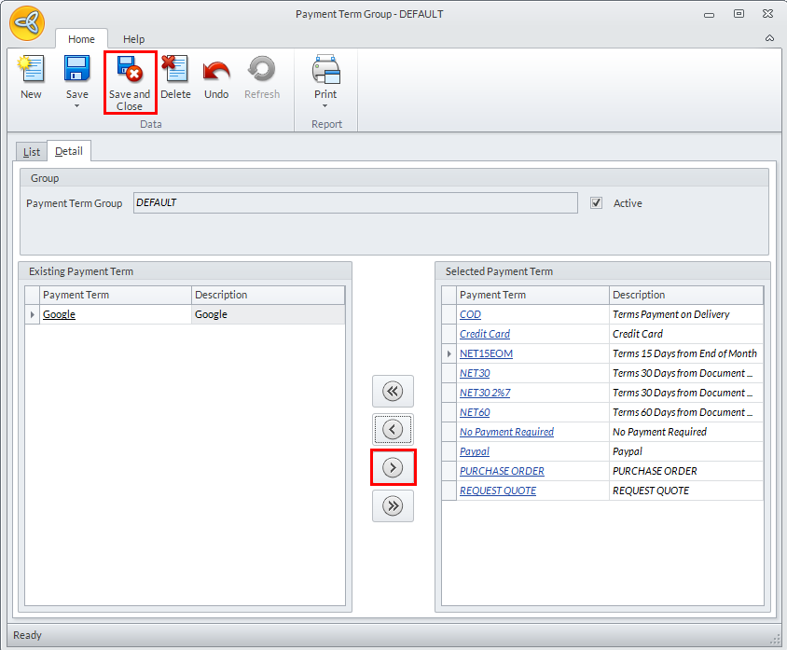Open the Paypal payment term link
Image resolution: width=787 pixels, height=650 pixels.
(475, 451)
